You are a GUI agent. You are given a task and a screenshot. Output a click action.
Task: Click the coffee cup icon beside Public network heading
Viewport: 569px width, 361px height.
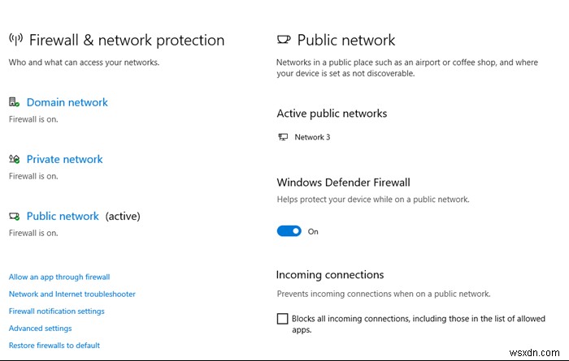pyautogui.click(x=284, y=40)
